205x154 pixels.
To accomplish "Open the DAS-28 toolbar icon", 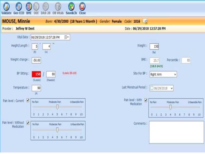I will 46,8.
